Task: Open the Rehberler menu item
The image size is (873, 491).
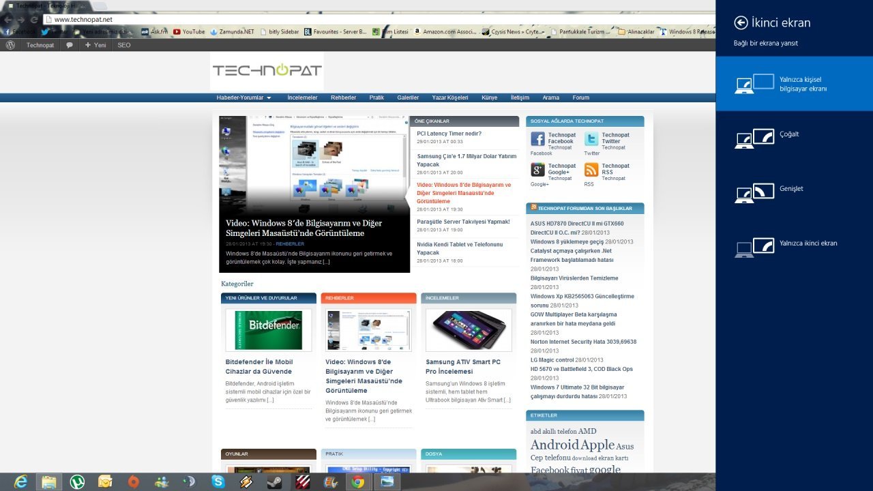Action: [343, 98]
